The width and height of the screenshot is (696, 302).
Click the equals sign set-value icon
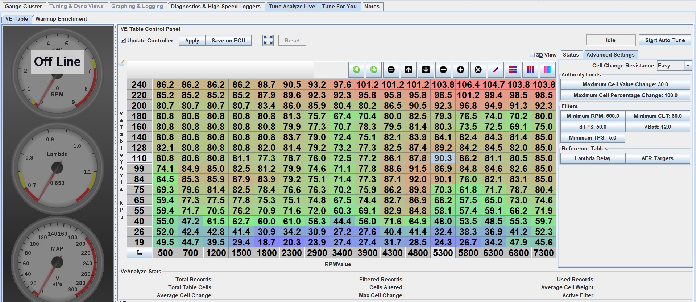click(391, 70)
